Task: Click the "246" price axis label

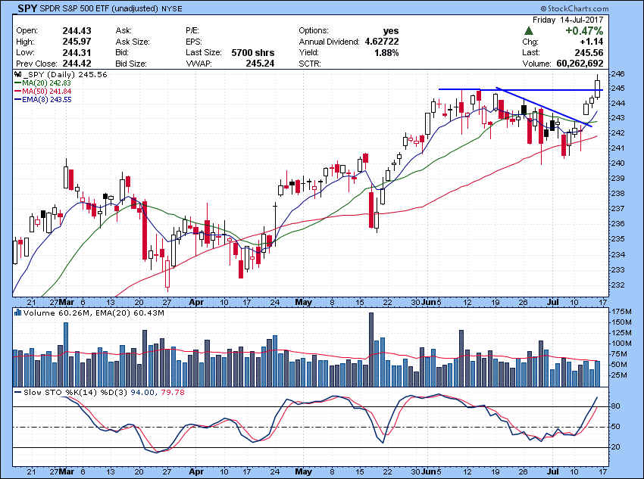Action: (x=619, y=74)
